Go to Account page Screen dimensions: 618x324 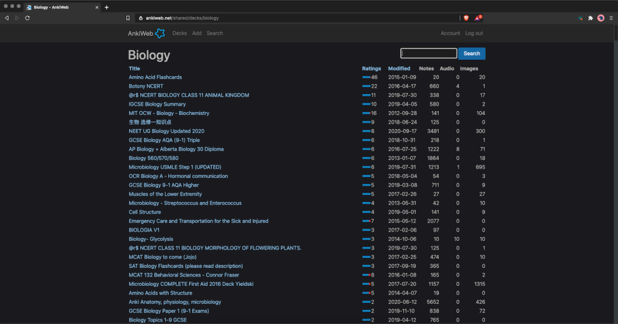tap(450, 33)
